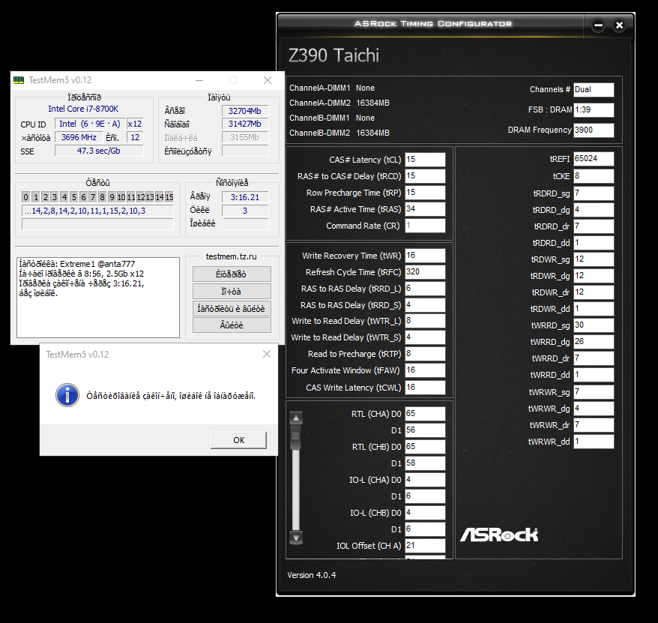Click the RTL (CHB) D0 value field
This screenshot has height=623, width=658.
(425, 446)
